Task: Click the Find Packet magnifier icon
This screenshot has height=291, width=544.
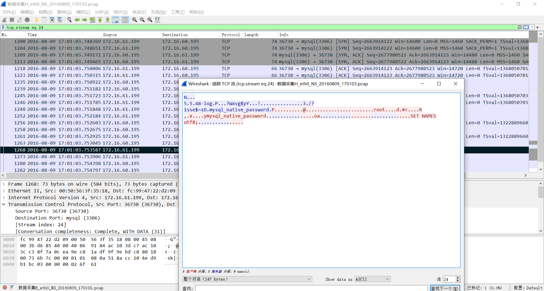Action: pyautogui.click(x=69, y=20)
